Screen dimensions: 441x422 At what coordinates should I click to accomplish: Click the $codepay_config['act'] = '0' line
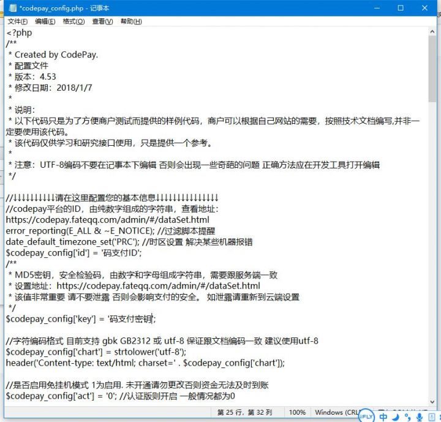coord(121,396)
